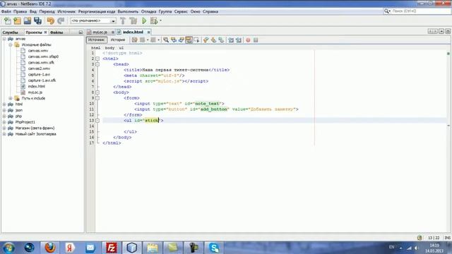Screen dimensions: 452x254
Task: Click Find Previous Occurrence icon
Action: point(174,40)
